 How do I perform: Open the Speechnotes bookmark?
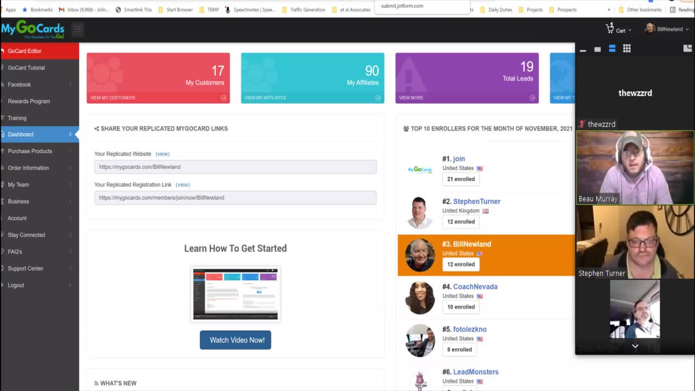click(x=250, y=10)
